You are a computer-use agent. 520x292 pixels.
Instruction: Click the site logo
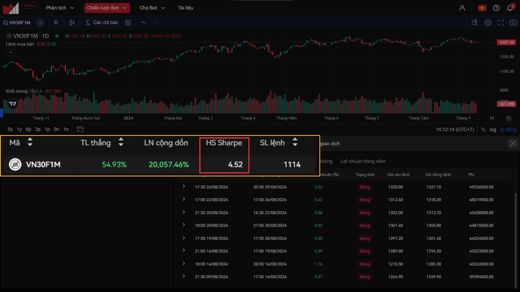coord(11,8)
